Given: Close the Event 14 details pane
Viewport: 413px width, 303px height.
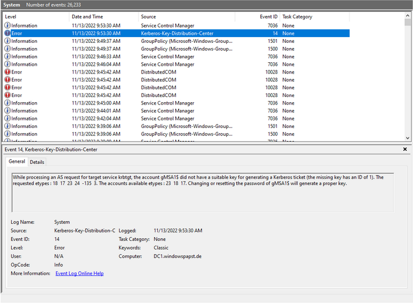Looking at the screenshot, I should coord(405,150).
